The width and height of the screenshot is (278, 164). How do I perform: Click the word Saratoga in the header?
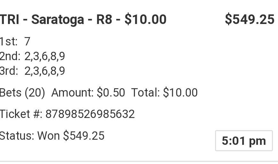[x=58, y=20]
